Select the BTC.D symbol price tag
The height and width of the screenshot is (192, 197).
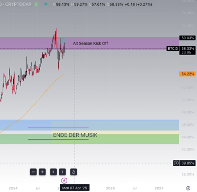pyautogui.click(x=173, y=48)
